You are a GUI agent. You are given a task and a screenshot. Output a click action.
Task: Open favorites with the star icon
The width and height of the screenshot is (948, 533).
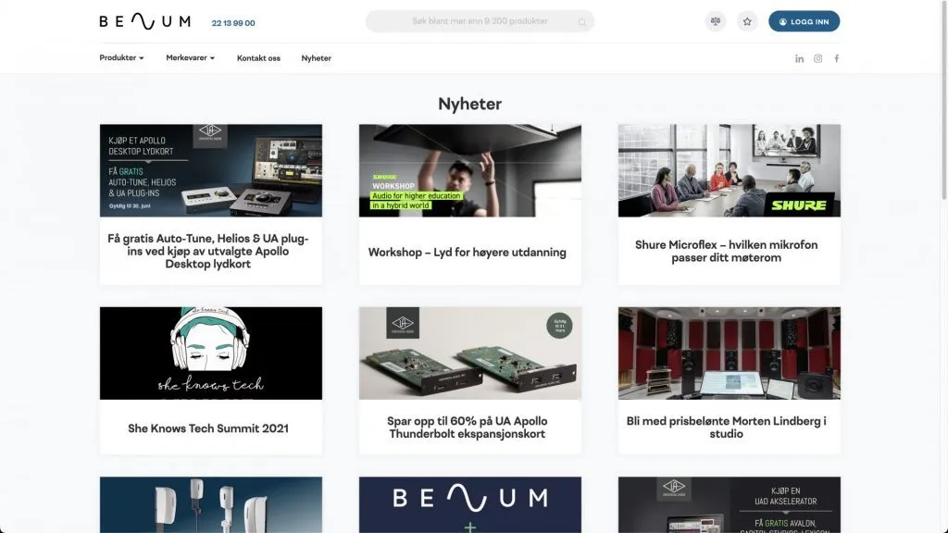point(747,21)
